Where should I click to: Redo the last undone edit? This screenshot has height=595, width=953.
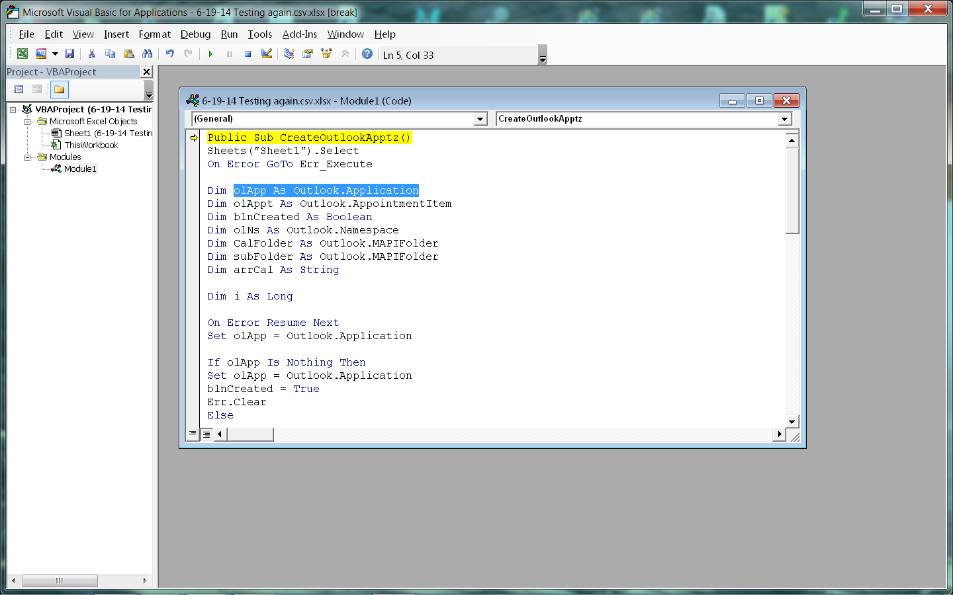(x=189, y=54)
